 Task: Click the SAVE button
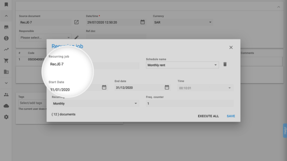[x=231, y=116]
